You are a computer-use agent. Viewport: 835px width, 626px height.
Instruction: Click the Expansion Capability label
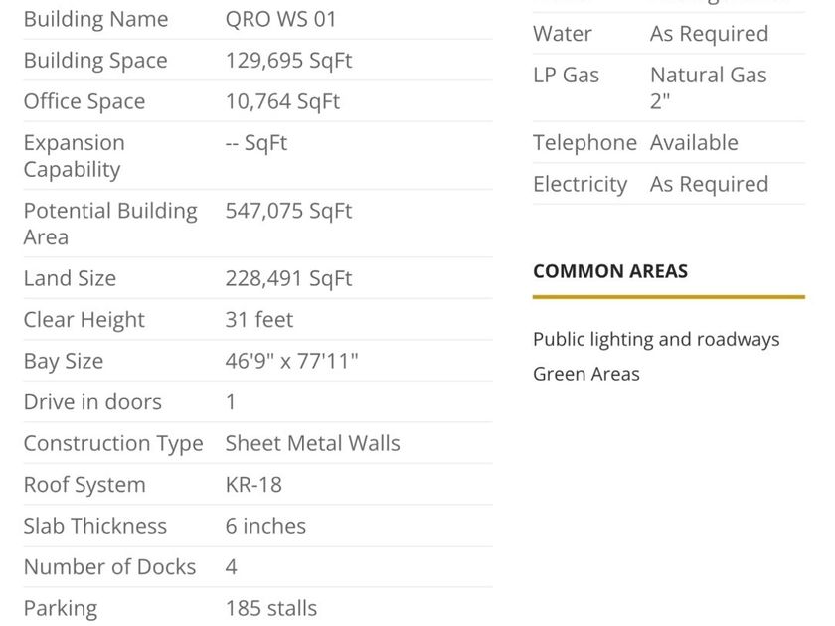point(74,156)
